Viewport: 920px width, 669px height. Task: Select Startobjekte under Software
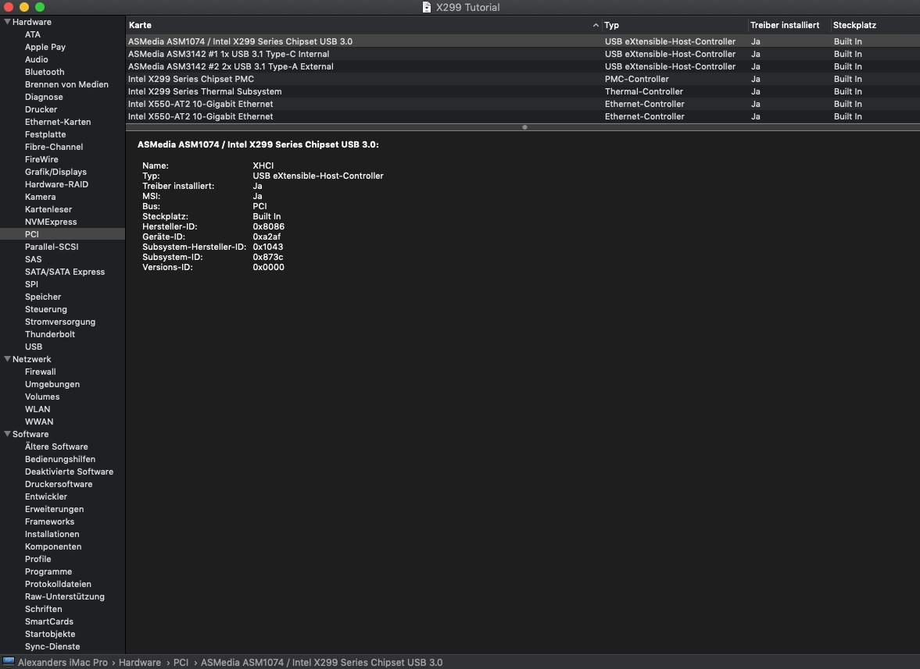pos(50,635)
